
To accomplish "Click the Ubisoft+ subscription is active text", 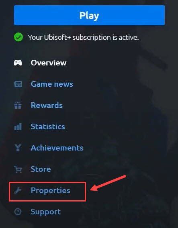I will click(83, 37).
